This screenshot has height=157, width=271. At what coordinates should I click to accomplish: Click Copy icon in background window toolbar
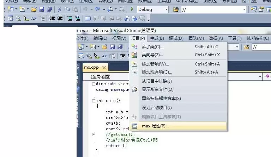tap(67, 9)
